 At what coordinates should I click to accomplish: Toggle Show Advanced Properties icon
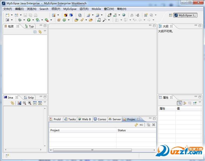pyautogui.click(x=184, y=103)
